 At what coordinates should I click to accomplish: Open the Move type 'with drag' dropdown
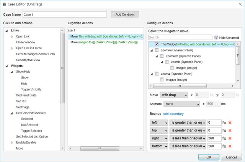[x=174, y=95]
